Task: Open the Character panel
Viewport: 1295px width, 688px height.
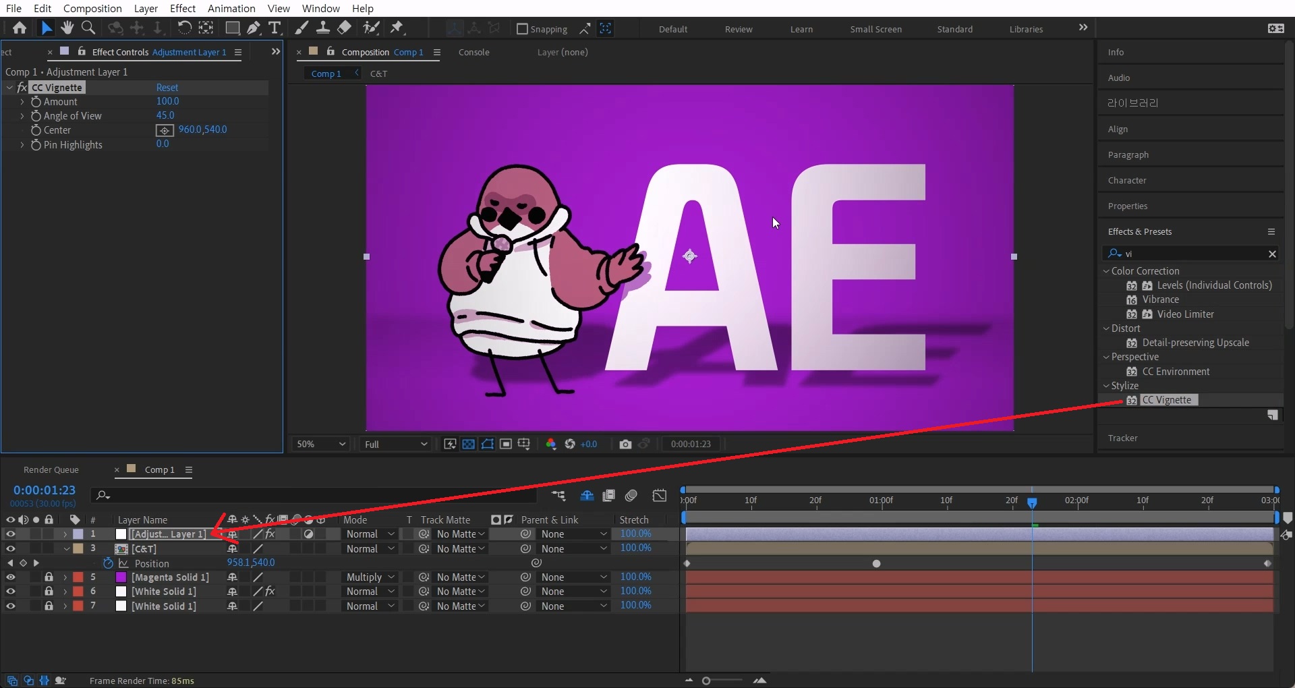Action: [x=1127, y=180]
